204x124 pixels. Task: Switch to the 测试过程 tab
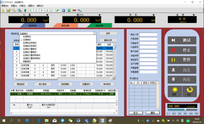[65, 26]
